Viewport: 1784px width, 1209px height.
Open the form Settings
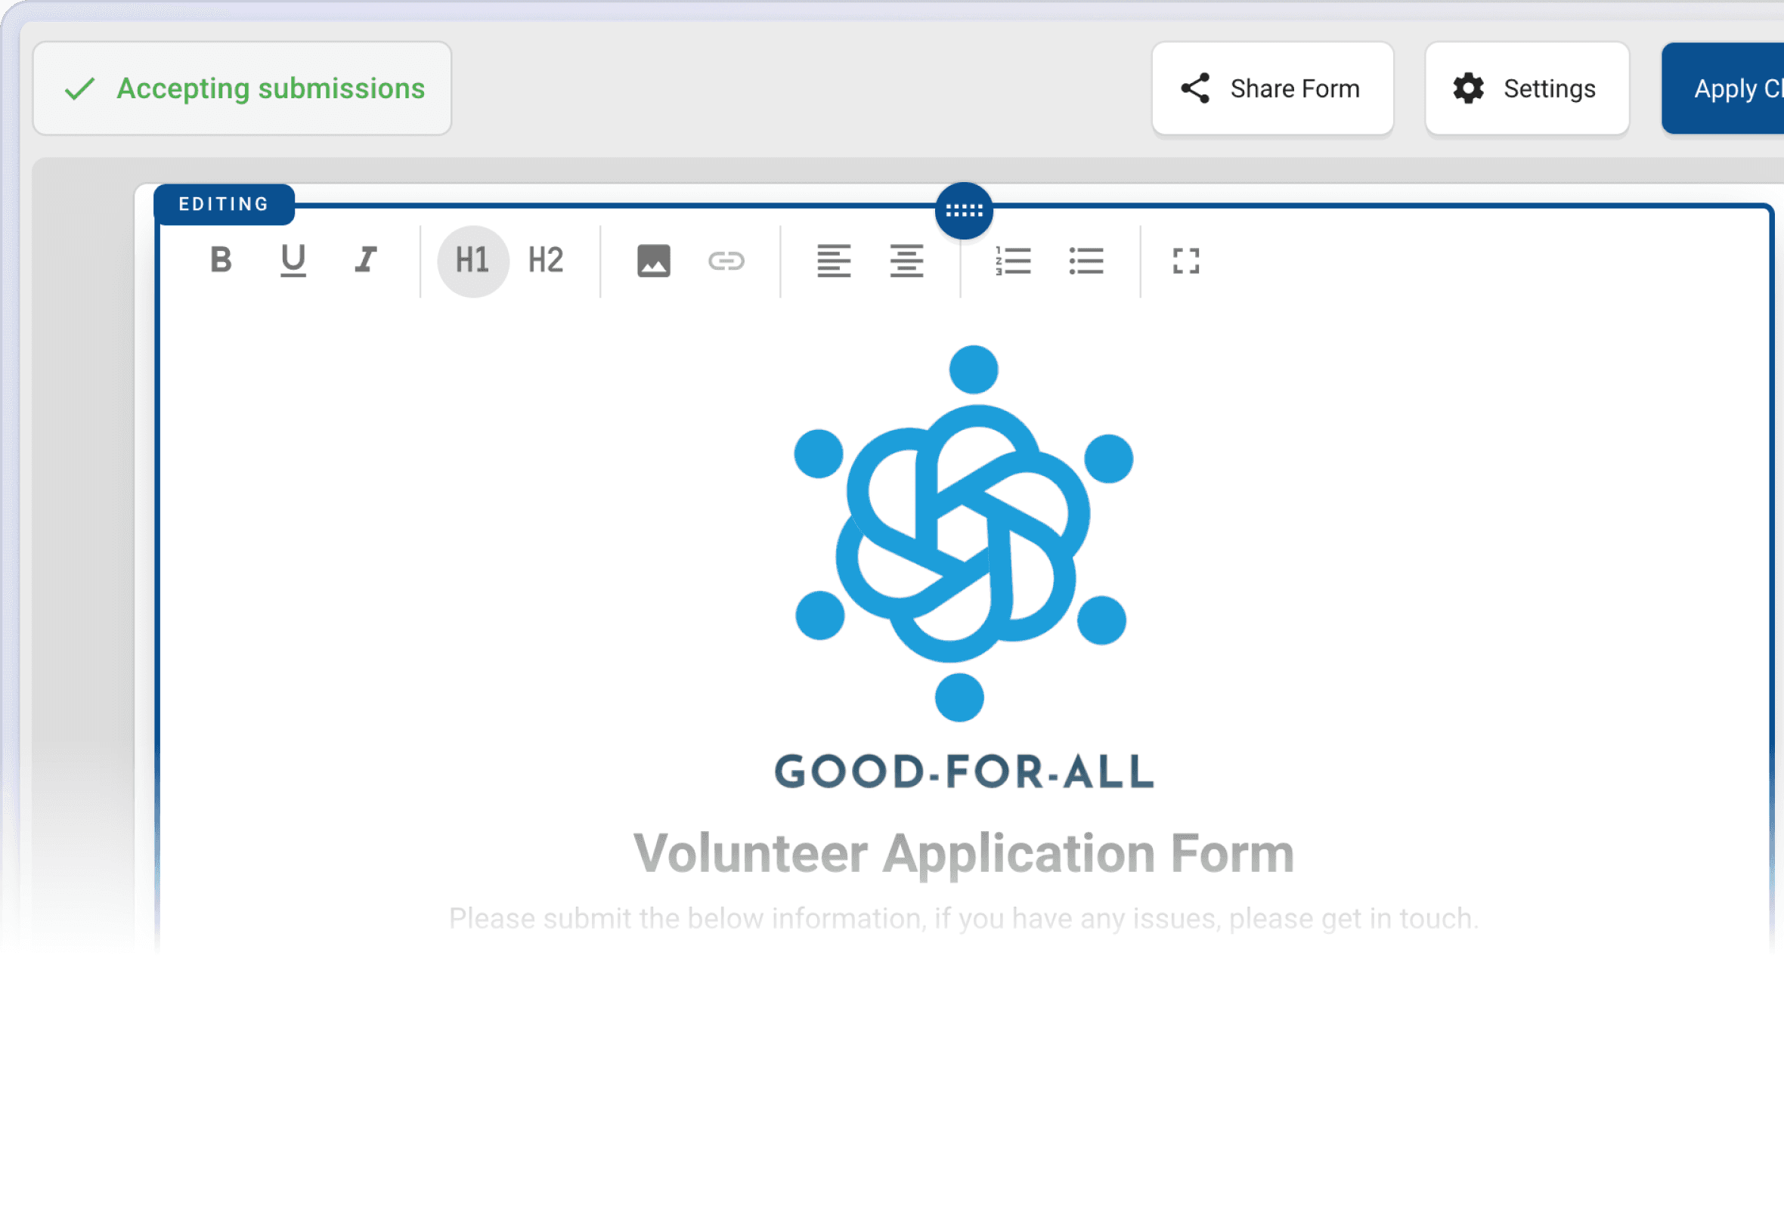pyautogui.click(x=1526, y=89)
